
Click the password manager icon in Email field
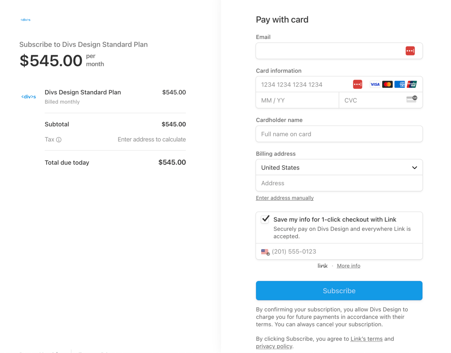pyautogui.click(x=410, y=51)
